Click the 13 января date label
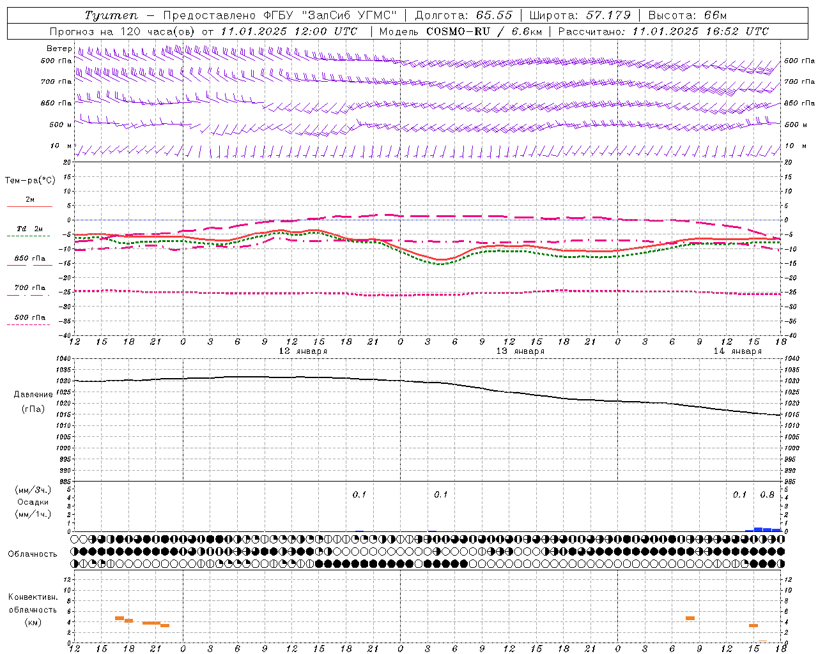818x654 pixels. [x=520, y=351]
